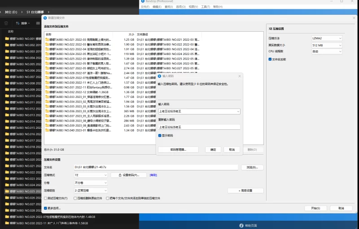Open the 视图(V) menu in Bandizip
This screenshot has height=229, width=359.
193,7
